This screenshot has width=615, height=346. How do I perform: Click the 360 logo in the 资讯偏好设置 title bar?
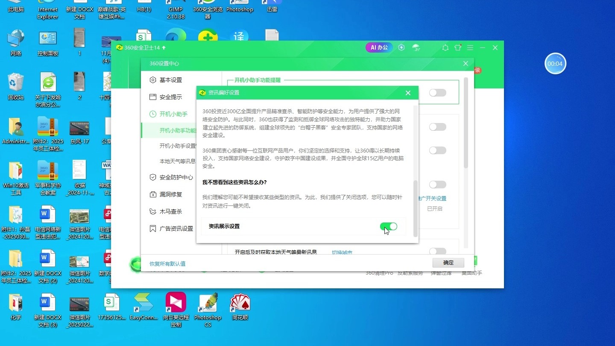tap(202, 93)
